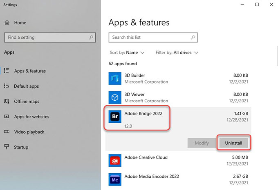Select Apps for websites
The height and width of the screenshot is (190, 278).
coord(32,117)
